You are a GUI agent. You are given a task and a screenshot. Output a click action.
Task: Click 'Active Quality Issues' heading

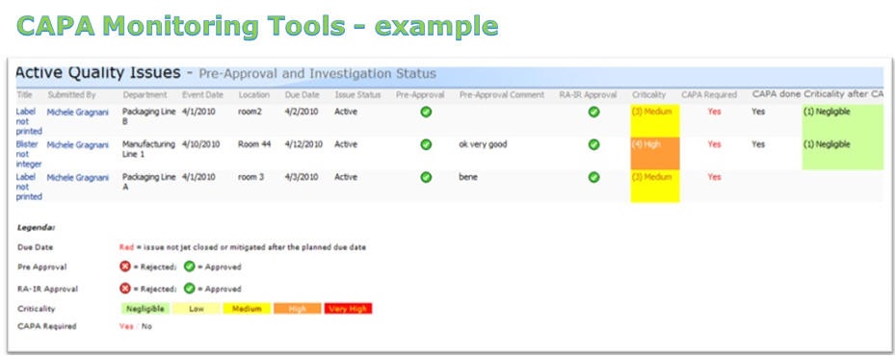(x=97, y=73)
